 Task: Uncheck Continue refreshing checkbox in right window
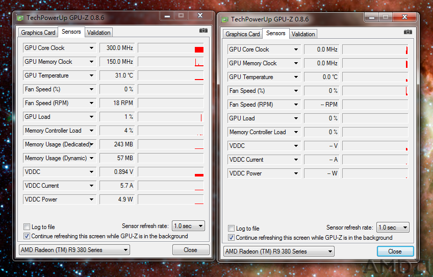tap(231, 238)
